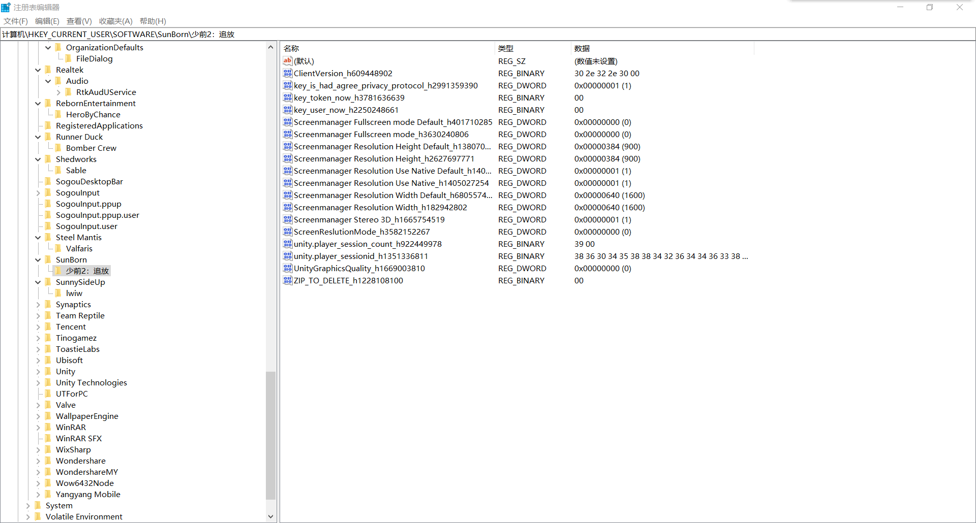Select the unity.player_sessionid value entry
Image resolution: width=976 pixels, height=523 pixels.
[x=360, y=256]
